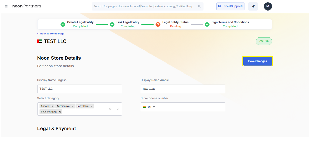Screen dimensions: 309x146
Task: Expand the Select Category dropdown
Action: 118,109
